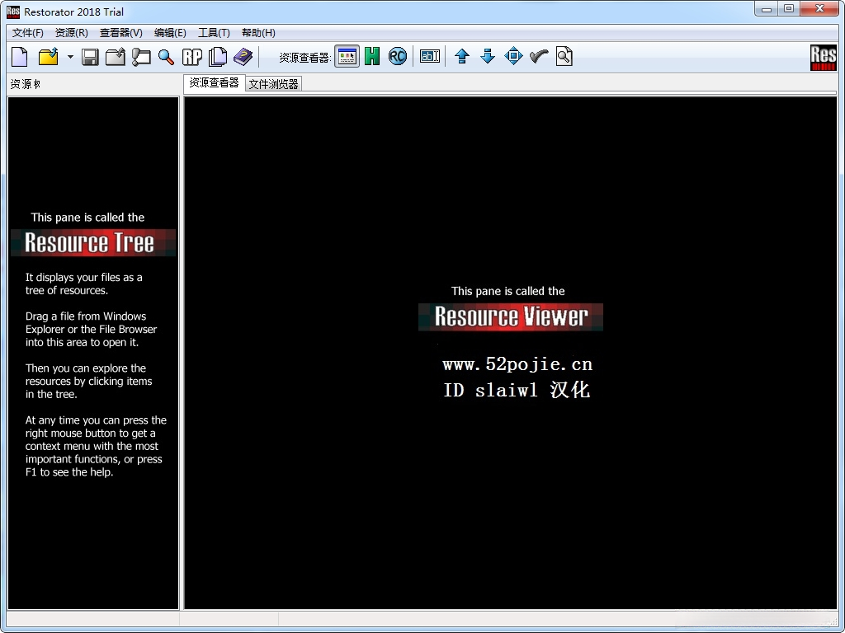The image size is (845, 633).
Task: Click the pin and tag toolbar icon
Action: pos(141,57)
